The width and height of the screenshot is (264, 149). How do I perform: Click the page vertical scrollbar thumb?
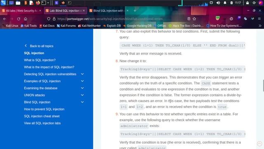(x=263, y=86)
